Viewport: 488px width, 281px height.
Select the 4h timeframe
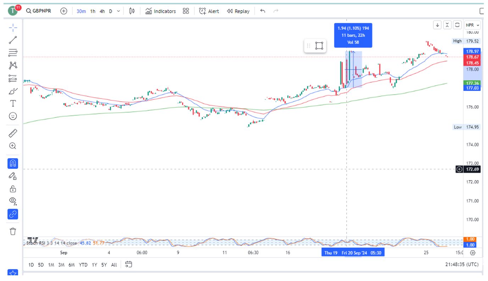(102, 11)
